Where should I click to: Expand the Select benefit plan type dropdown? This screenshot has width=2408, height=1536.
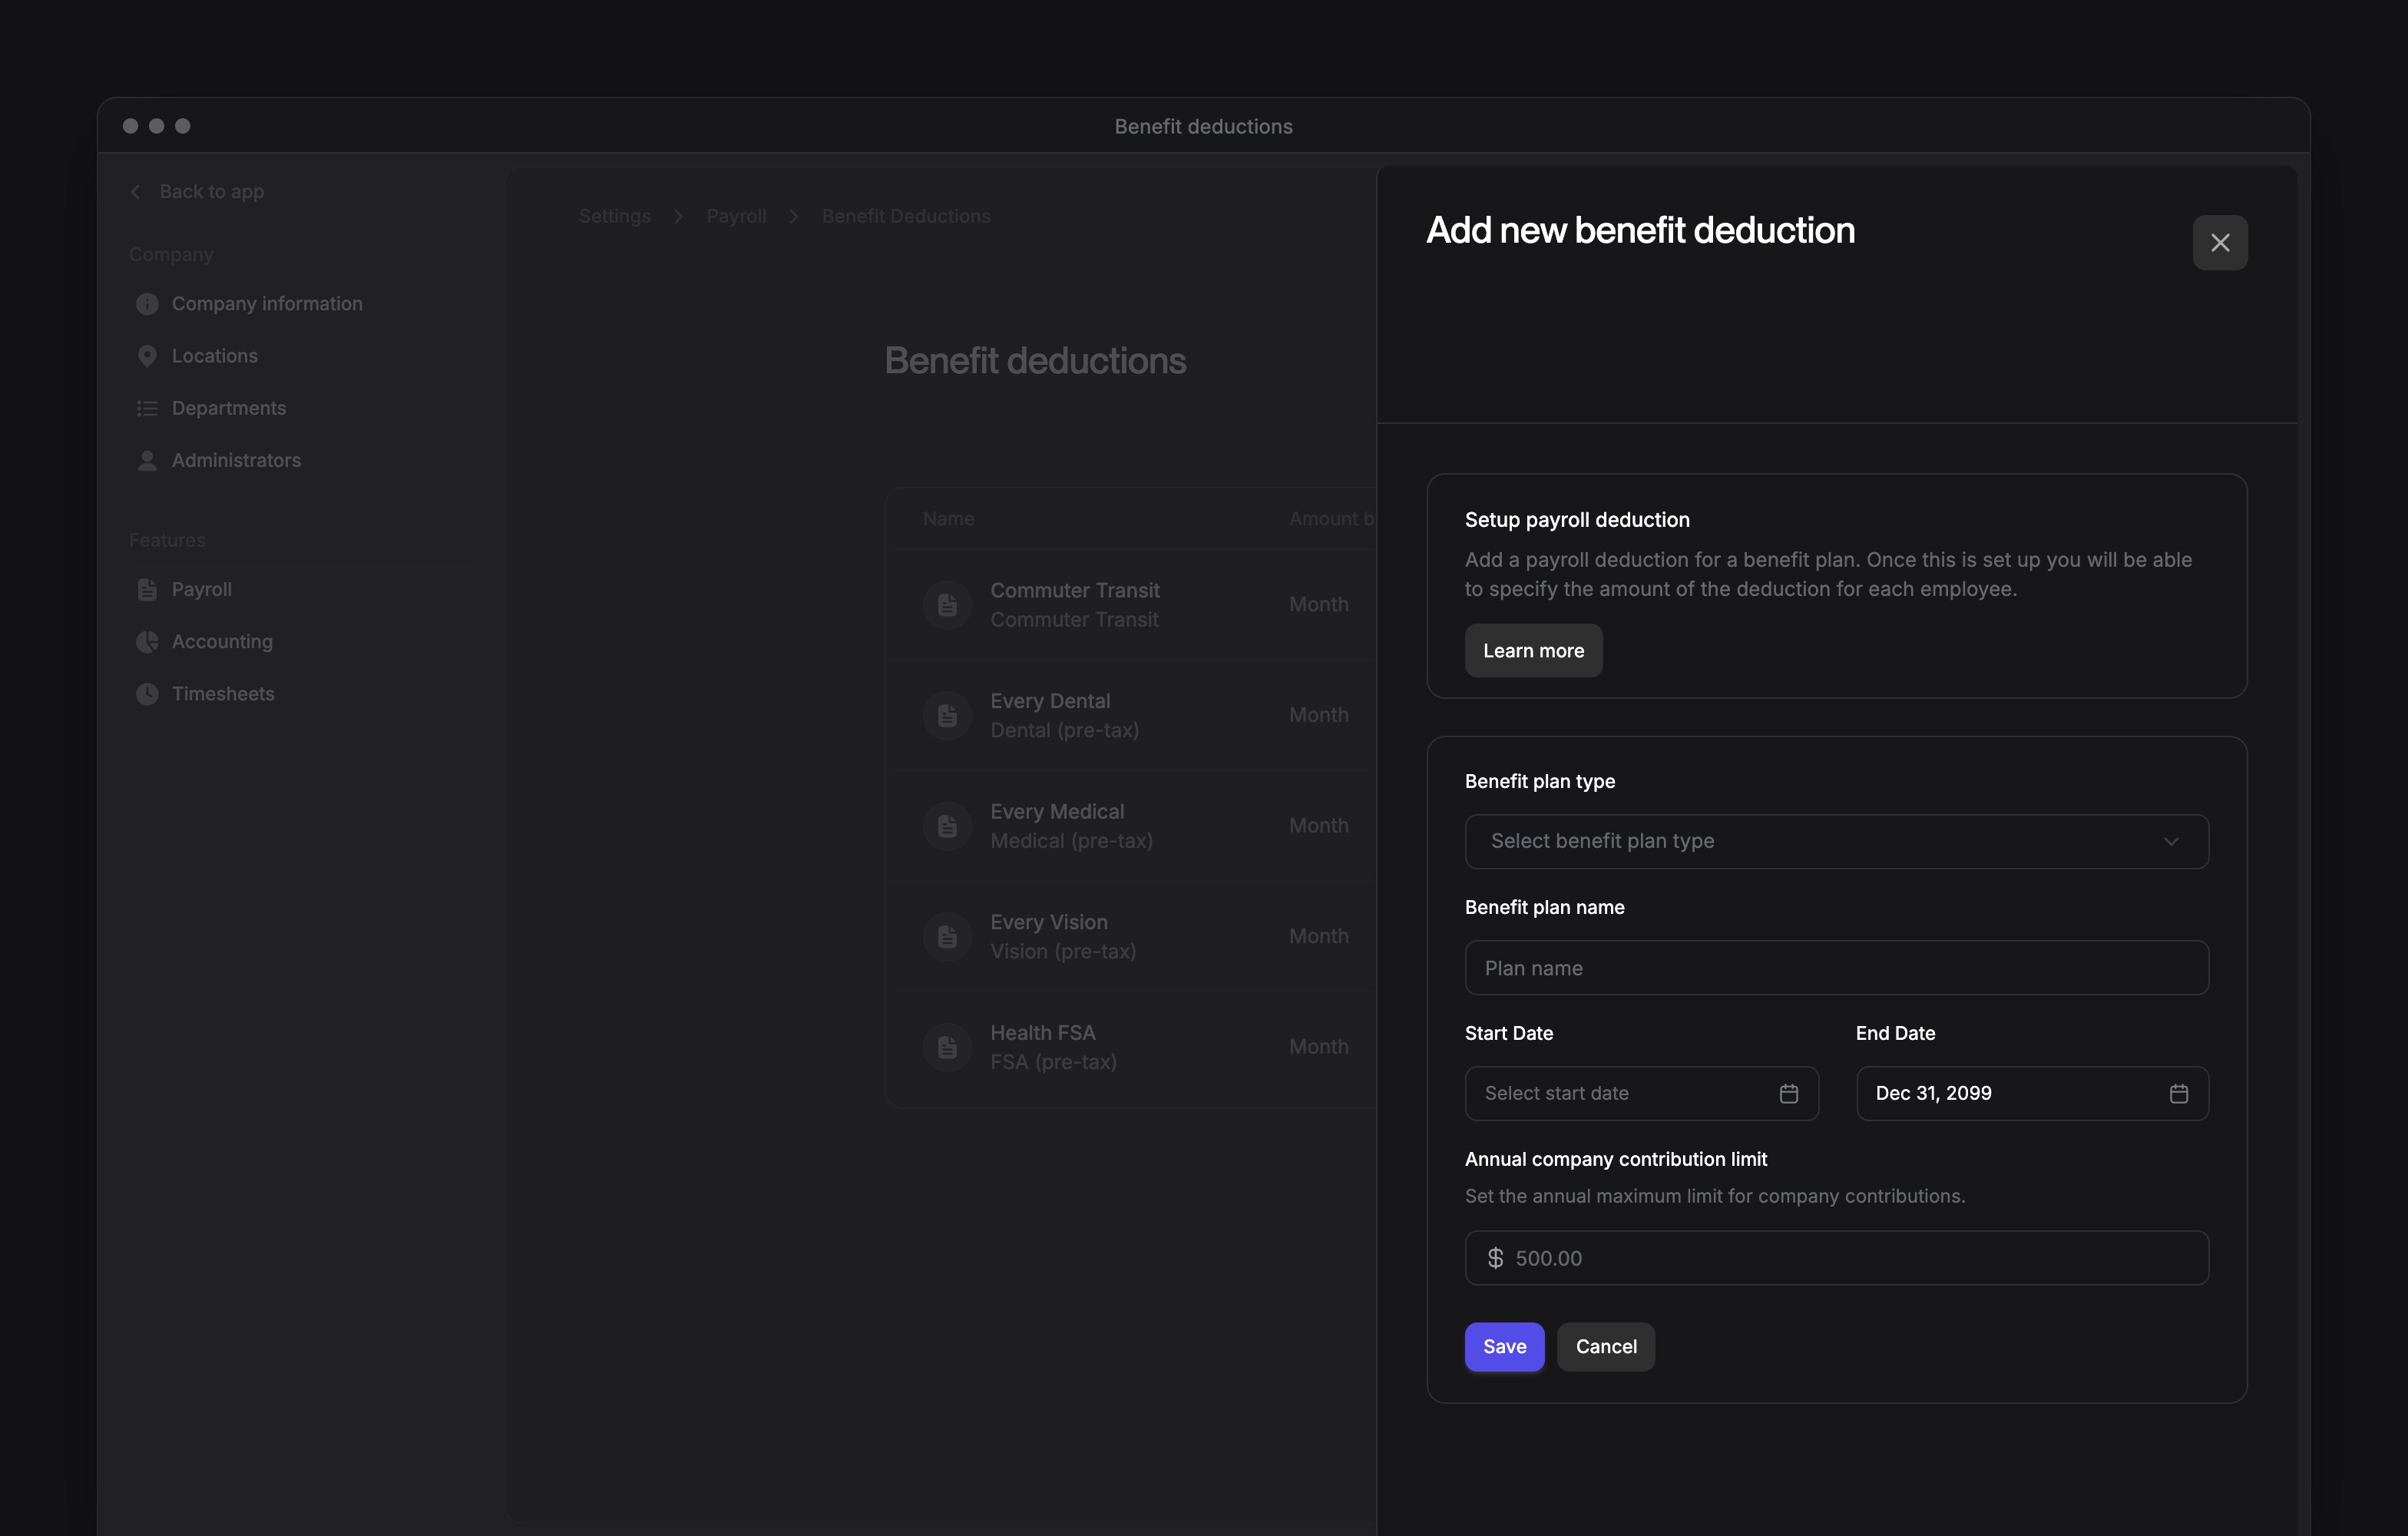coord(1836,841)
